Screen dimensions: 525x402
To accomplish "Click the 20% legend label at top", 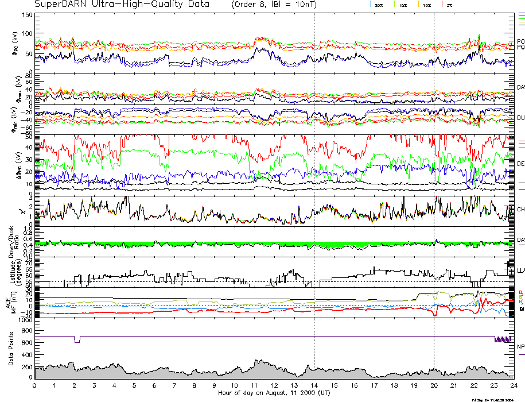I will coord(379,5).
